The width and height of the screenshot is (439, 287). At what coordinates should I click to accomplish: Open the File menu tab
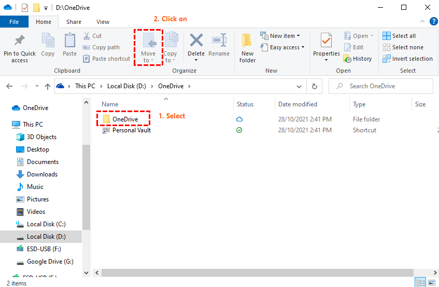14,22
